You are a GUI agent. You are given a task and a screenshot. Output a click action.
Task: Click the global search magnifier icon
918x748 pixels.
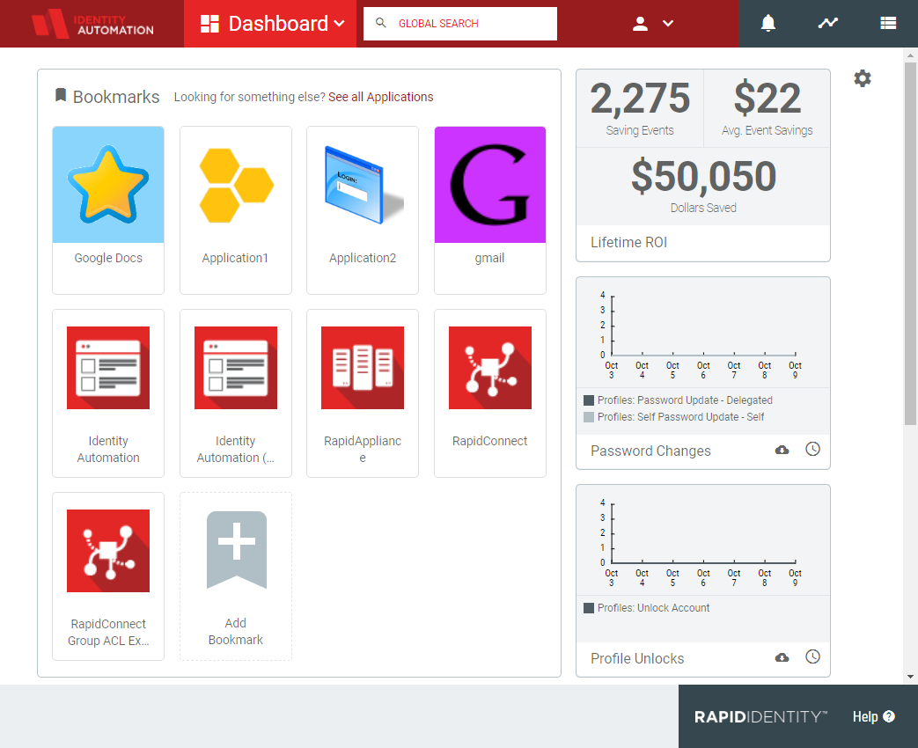[x=380, y=23]
